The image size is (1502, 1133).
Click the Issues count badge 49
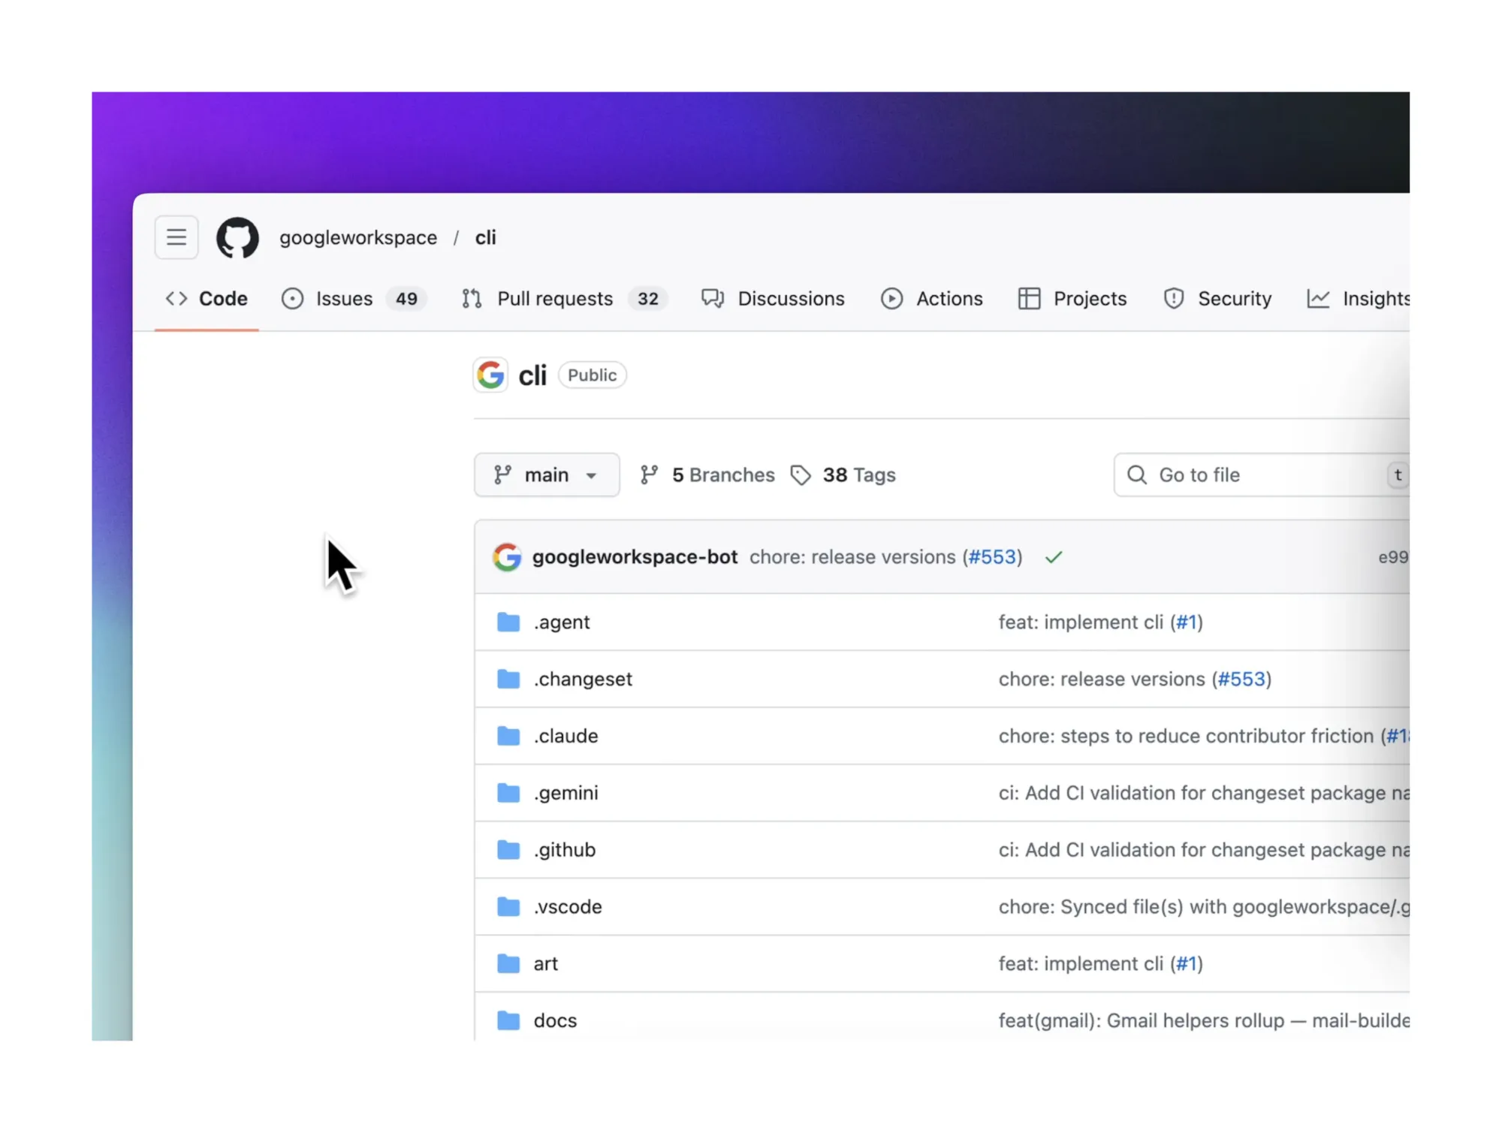[406, 299]
